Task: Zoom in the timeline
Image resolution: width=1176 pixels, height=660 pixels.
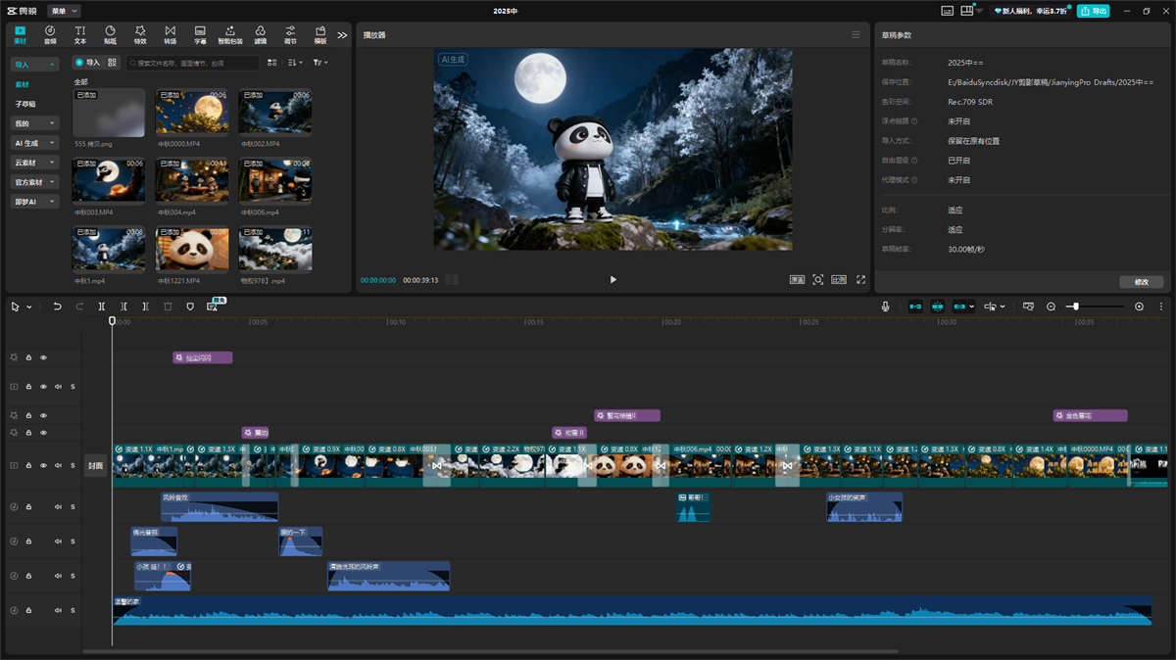Action: click(x=1139, y=306)
